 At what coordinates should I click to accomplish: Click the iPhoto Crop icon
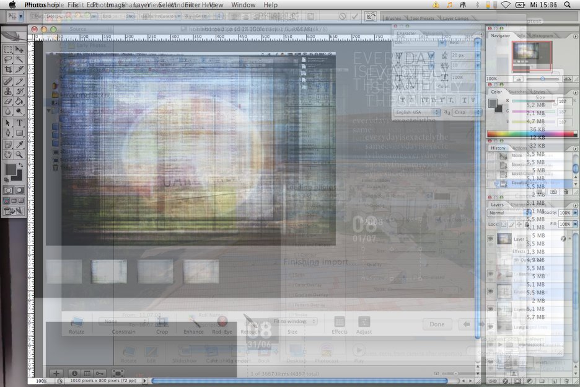click(x=162, y=324)
